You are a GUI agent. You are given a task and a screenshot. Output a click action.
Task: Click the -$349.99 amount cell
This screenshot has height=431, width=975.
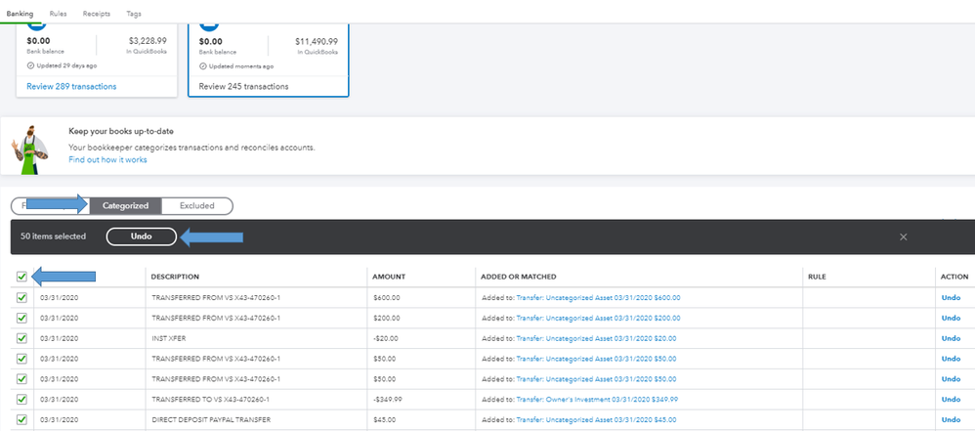pyautogui.click(x=386, y=400)
